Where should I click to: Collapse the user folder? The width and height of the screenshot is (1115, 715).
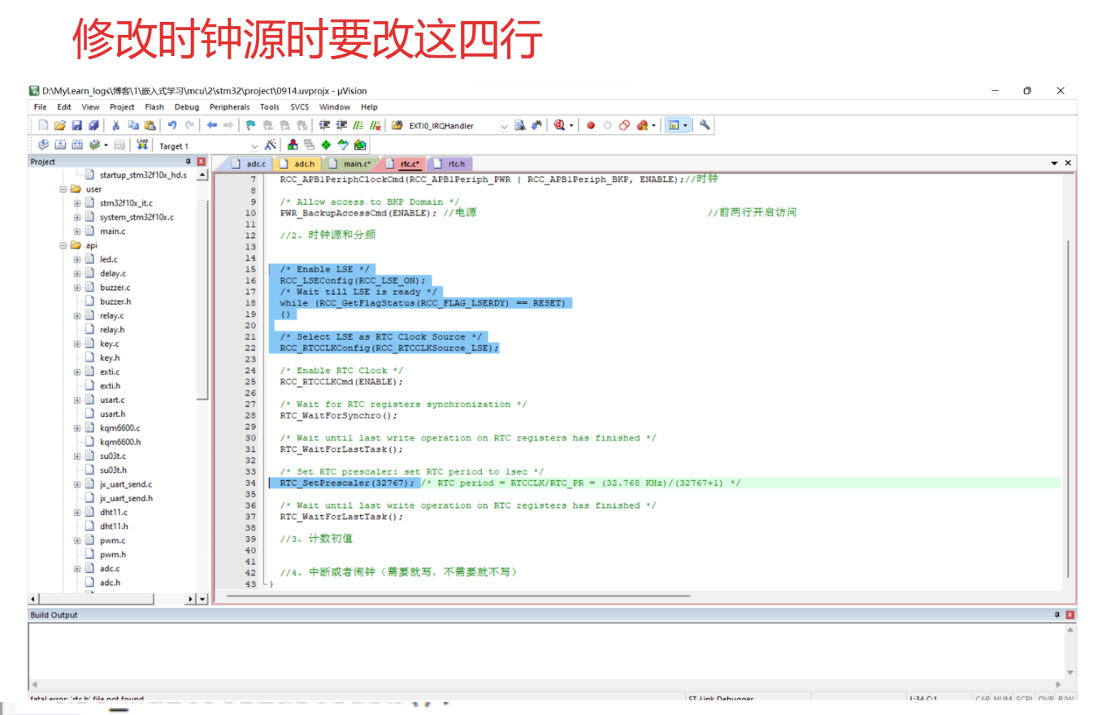click(x=63, y=189)
